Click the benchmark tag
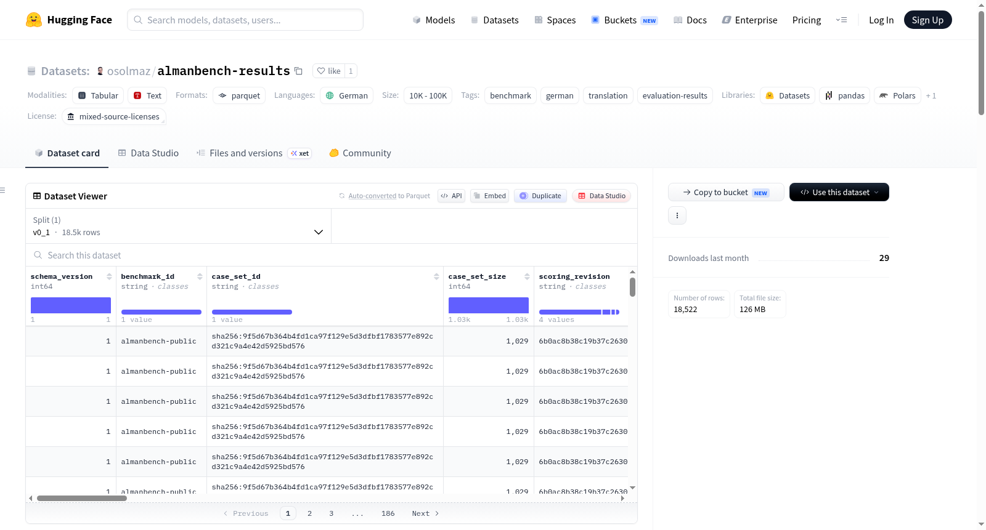 (x=510, y=95)
